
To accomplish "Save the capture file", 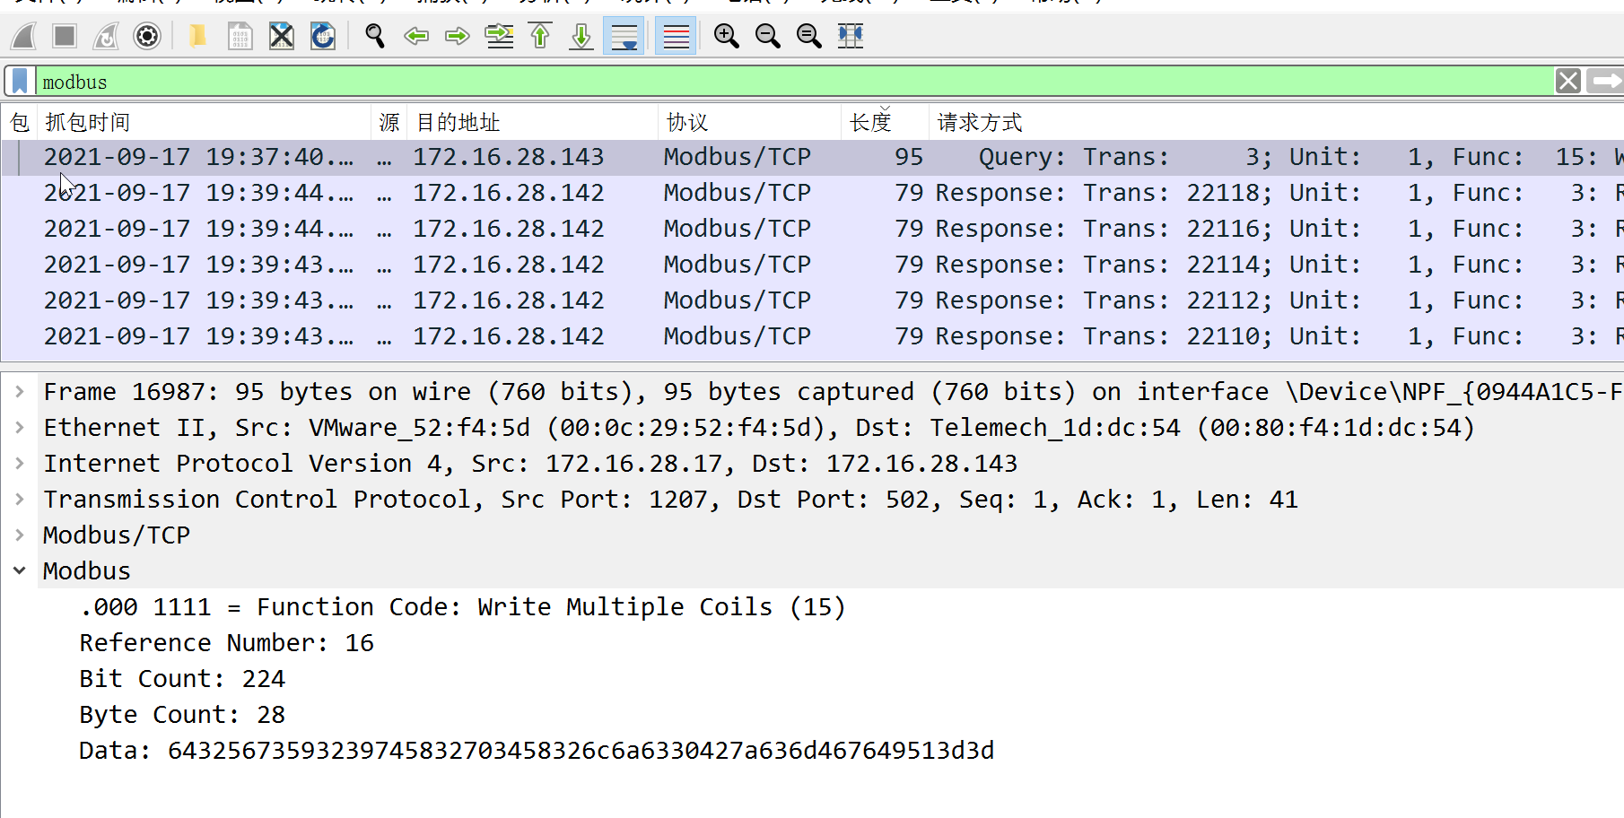I will point(240,36).
